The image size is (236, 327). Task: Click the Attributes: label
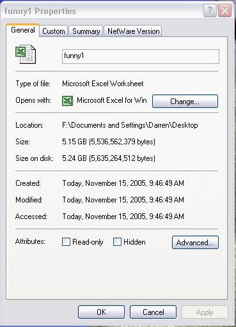(30, 241)
